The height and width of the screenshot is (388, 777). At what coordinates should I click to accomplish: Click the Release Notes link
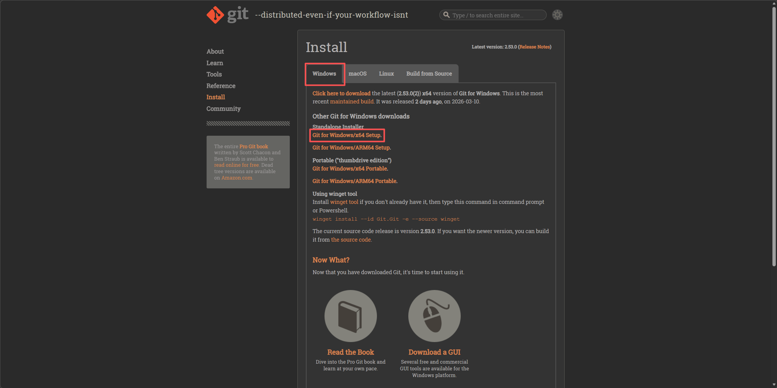tap(534, 47)
